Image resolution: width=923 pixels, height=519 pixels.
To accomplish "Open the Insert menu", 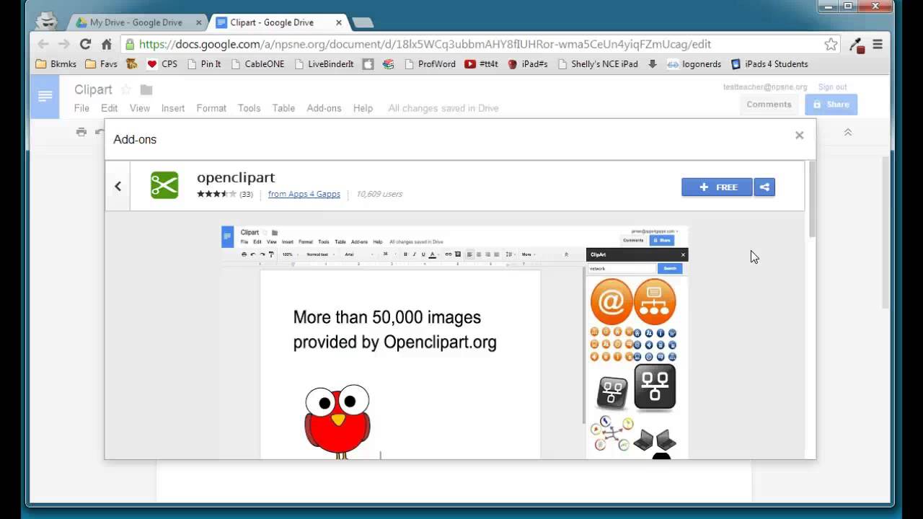I will tap(173, 108).
